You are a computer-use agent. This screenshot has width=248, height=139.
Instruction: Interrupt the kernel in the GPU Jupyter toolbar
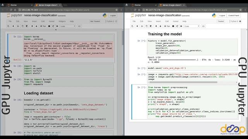point(49,26)
